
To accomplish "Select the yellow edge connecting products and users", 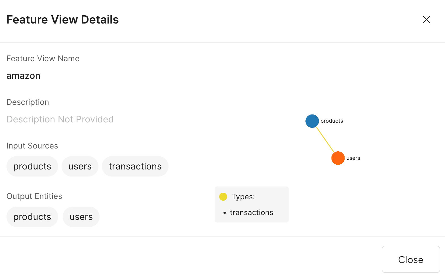I will [x=325, y=139].
